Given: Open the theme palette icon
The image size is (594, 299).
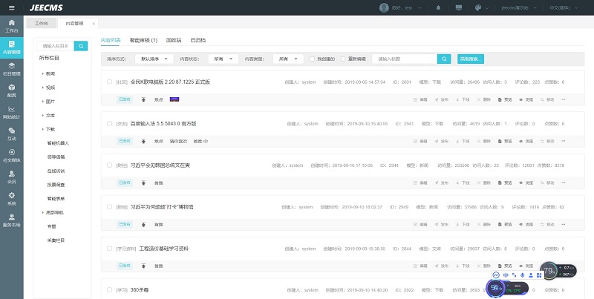Looking at the screenshot, I should click(479, 7).
